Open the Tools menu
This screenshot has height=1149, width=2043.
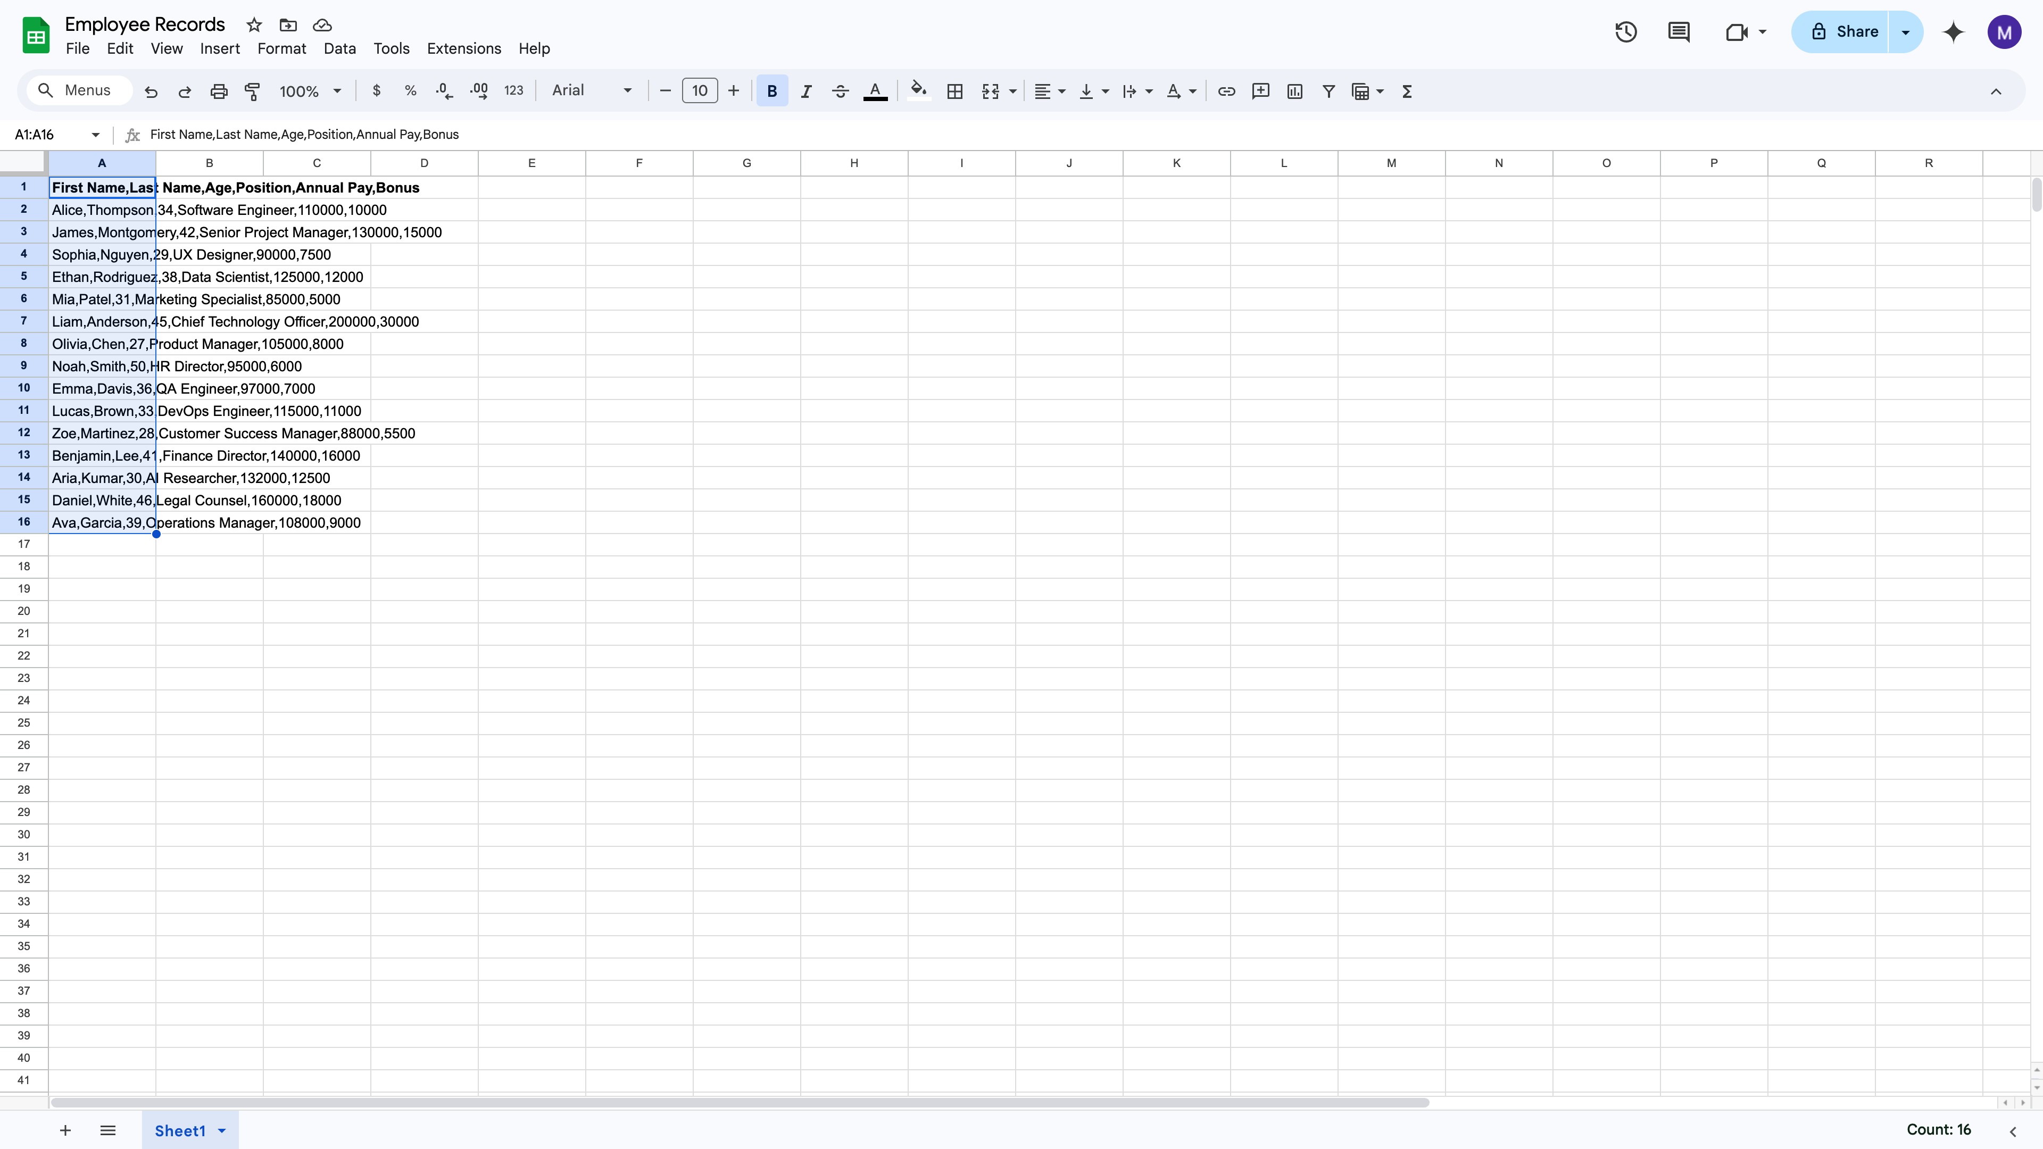pos(392,48)
